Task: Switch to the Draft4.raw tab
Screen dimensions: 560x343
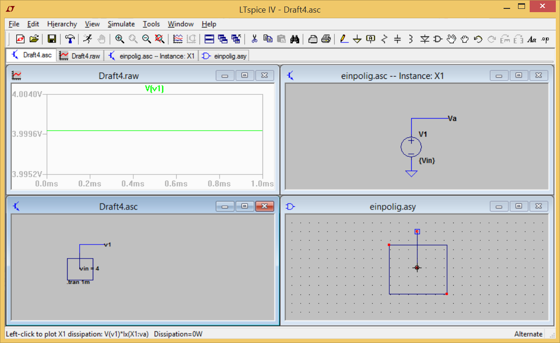Action: pyautogui.click(x=80, y=56)
